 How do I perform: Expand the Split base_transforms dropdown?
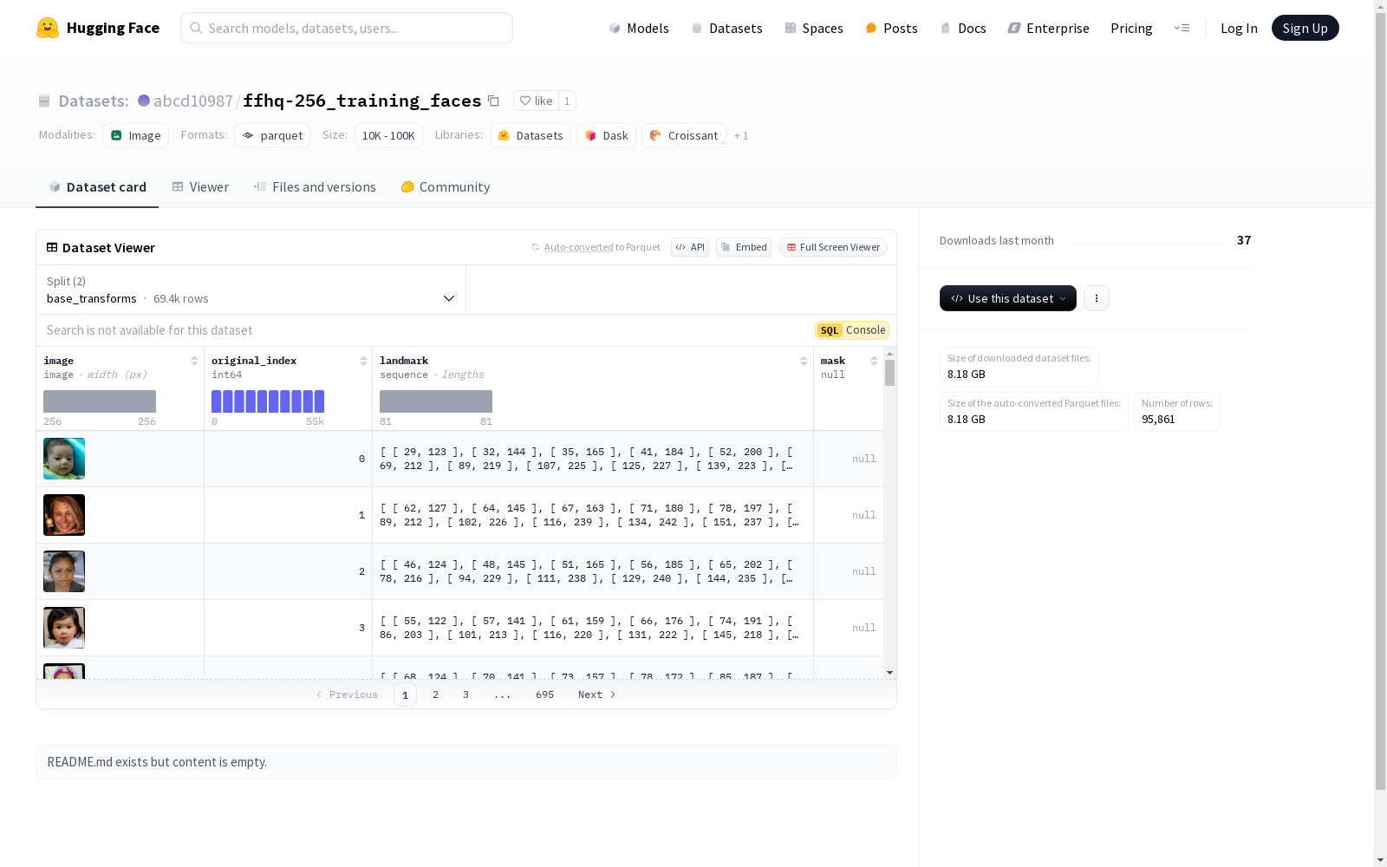click(251, 290)
